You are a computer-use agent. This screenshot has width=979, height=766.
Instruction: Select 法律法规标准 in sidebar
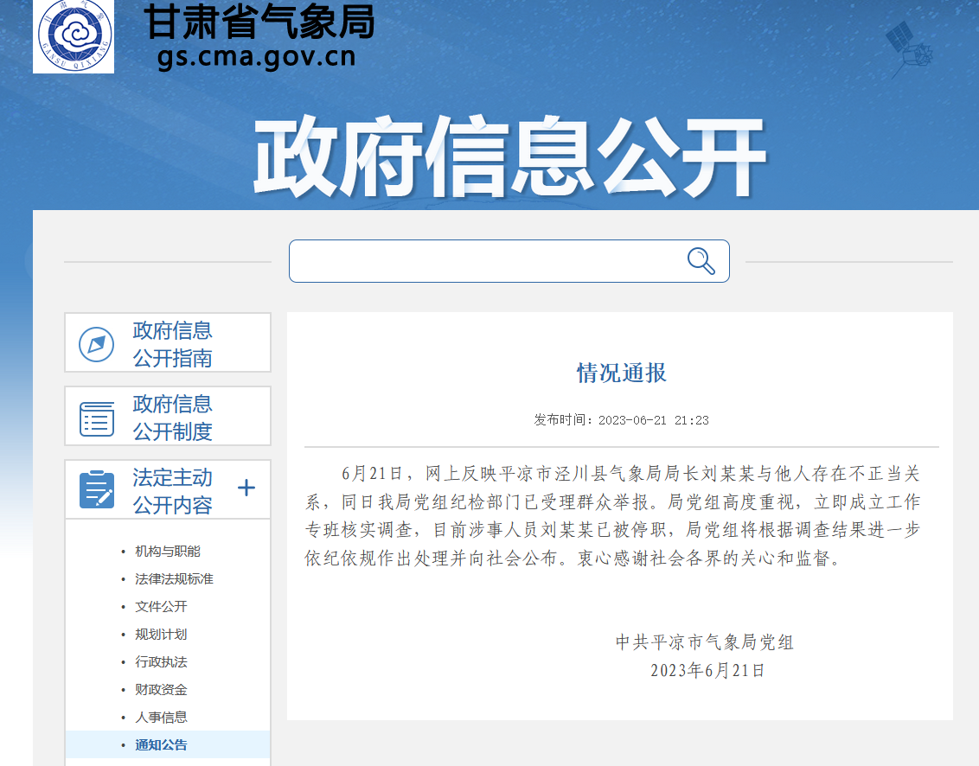tap(174, 579)
